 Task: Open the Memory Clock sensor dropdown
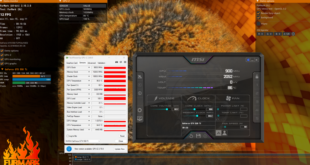[x=89, y=72]
